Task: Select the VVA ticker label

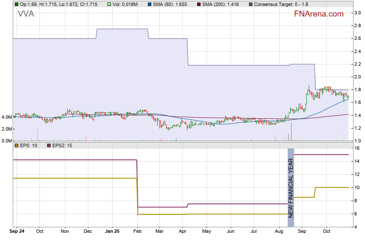Action: pyautogui.click(x=26, y=14)
